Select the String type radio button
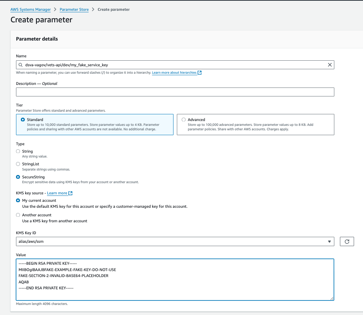The width and height of the screenshot is (363, 315). point(18,151)
